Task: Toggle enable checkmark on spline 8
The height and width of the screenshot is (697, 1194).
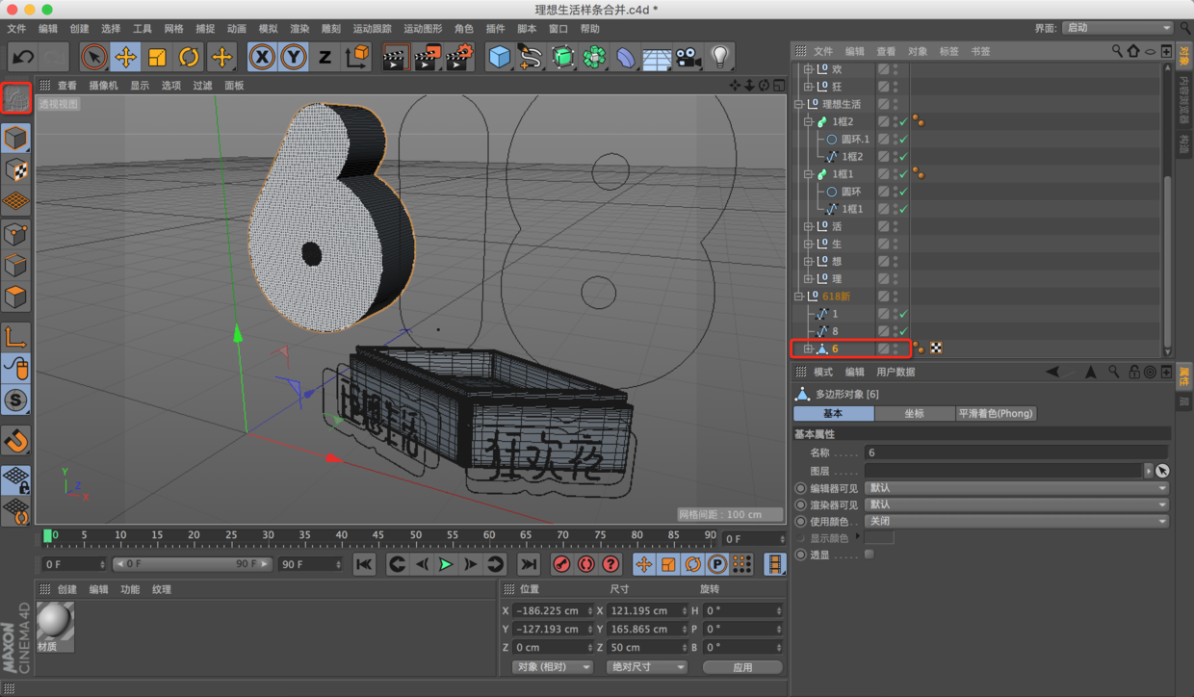Action: [x=903, y=331]
